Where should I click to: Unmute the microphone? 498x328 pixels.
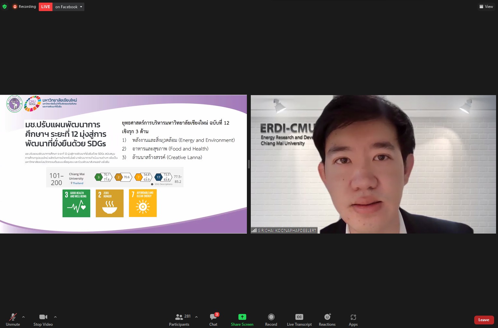coord(13,320)
